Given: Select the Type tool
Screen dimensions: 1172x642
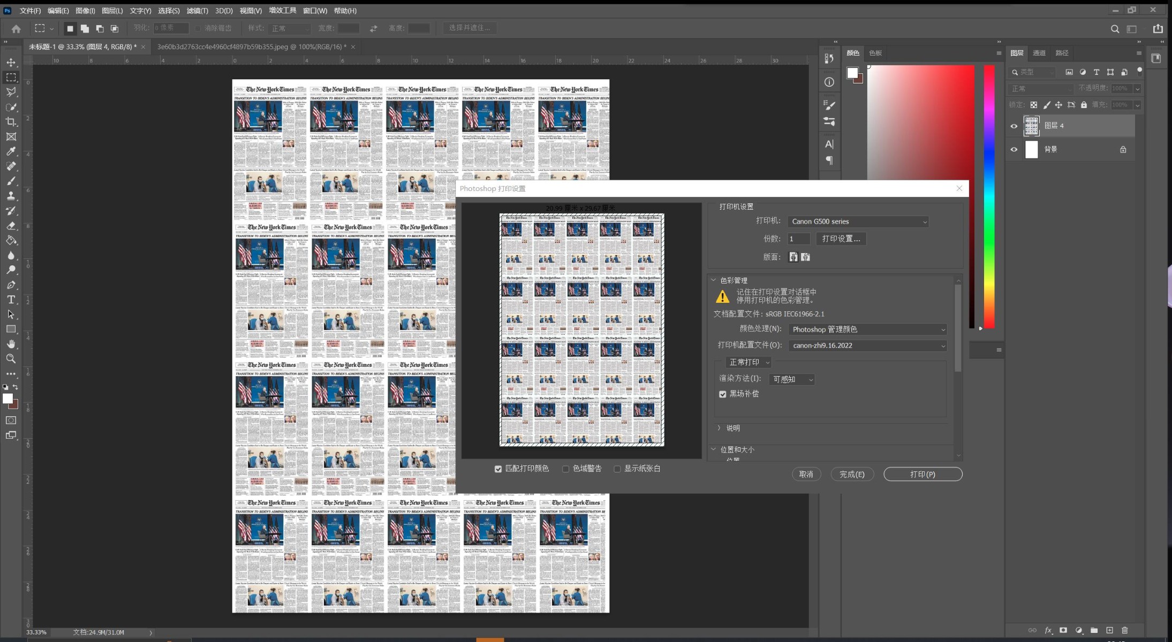Looking at the screenshot, I should pyautogui.click(x=11, y=300).
